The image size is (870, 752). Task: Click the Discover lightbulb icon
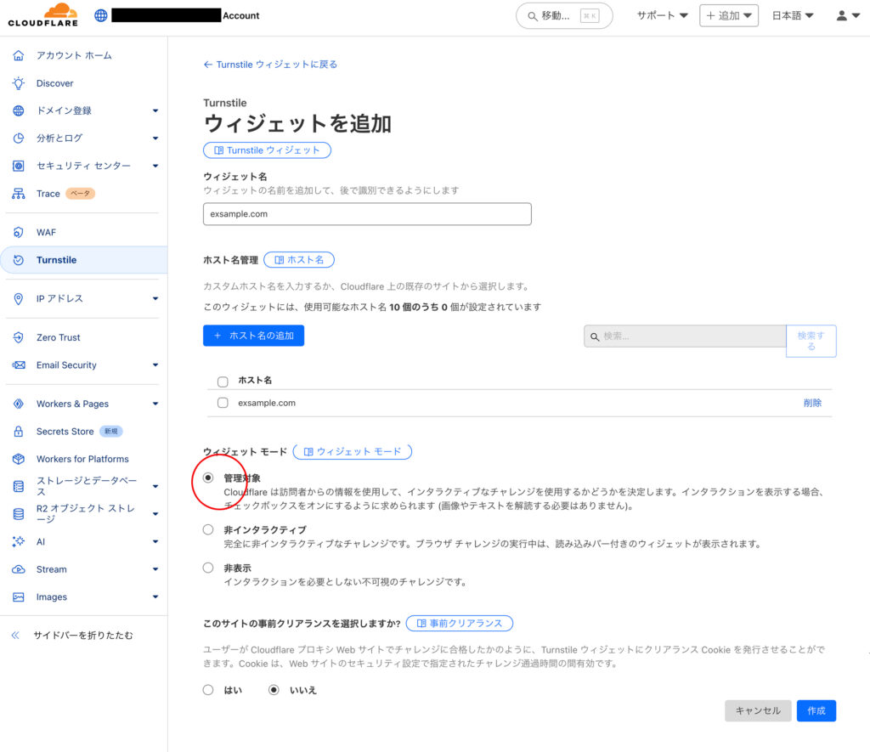pos(19,83)
